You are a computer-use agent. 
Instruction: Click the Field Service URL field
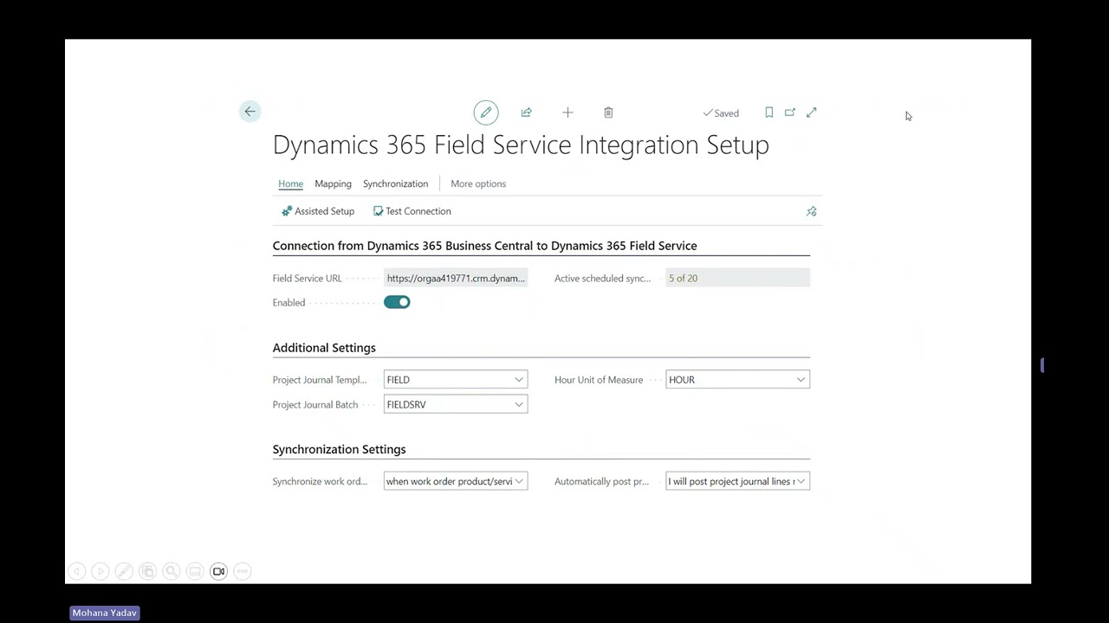(456, 278)
